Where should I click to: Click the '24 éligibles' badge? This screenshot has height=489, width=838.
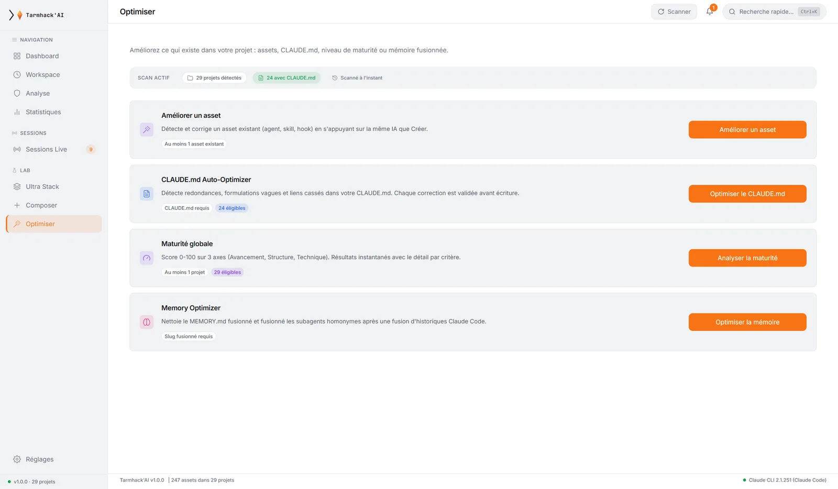232,208
